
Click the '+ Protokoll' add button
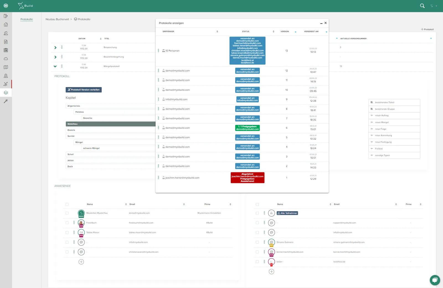(x=427, y=29)
